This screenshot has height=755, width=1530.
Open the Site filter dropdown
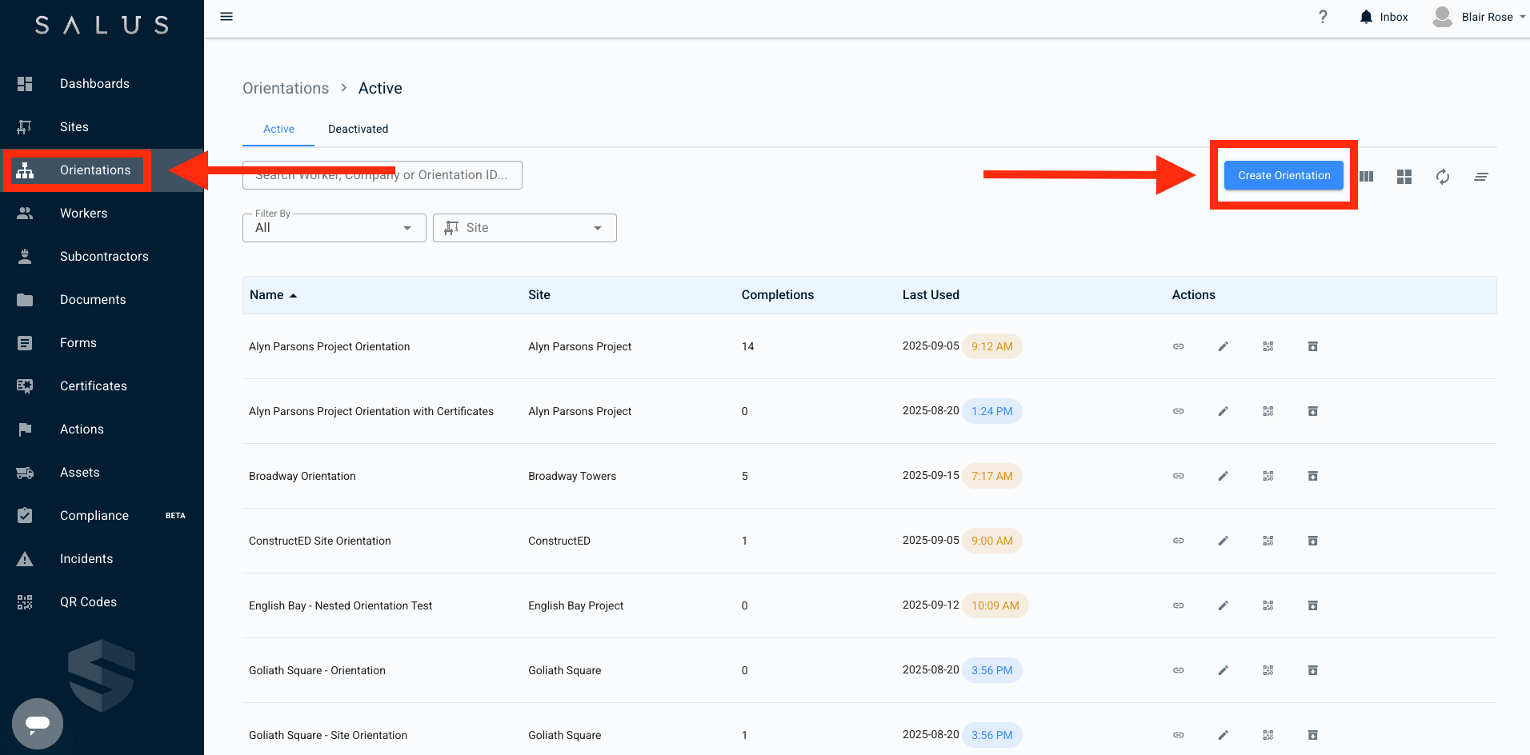(x=524, y=227)
